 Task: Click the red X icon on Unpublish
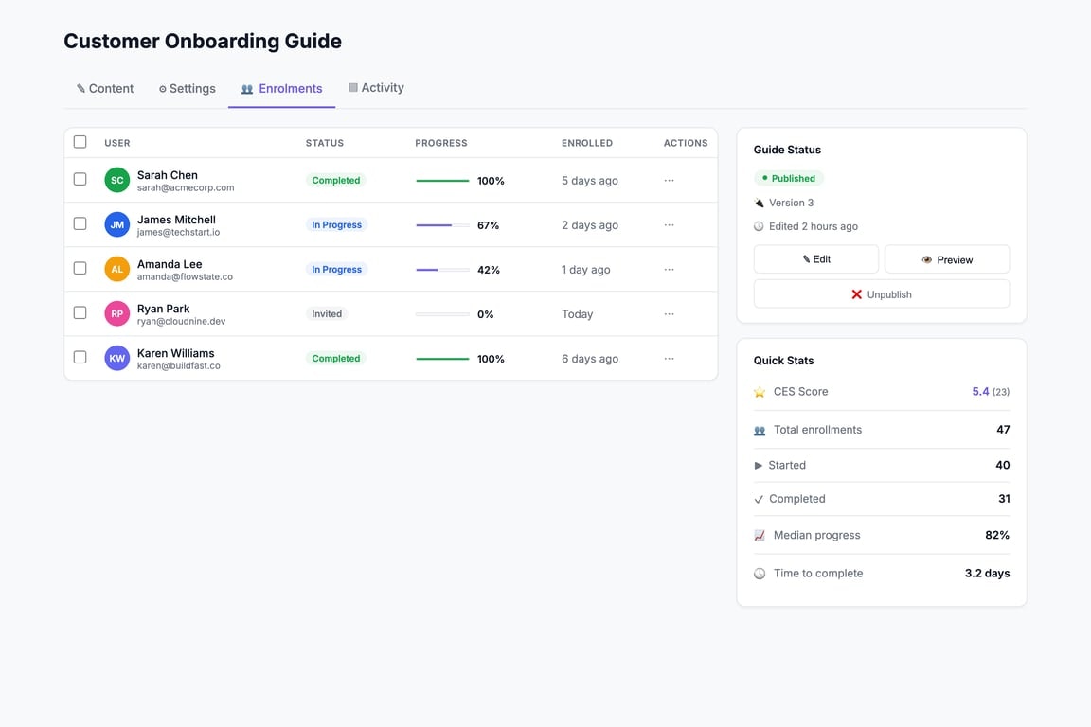856,293
